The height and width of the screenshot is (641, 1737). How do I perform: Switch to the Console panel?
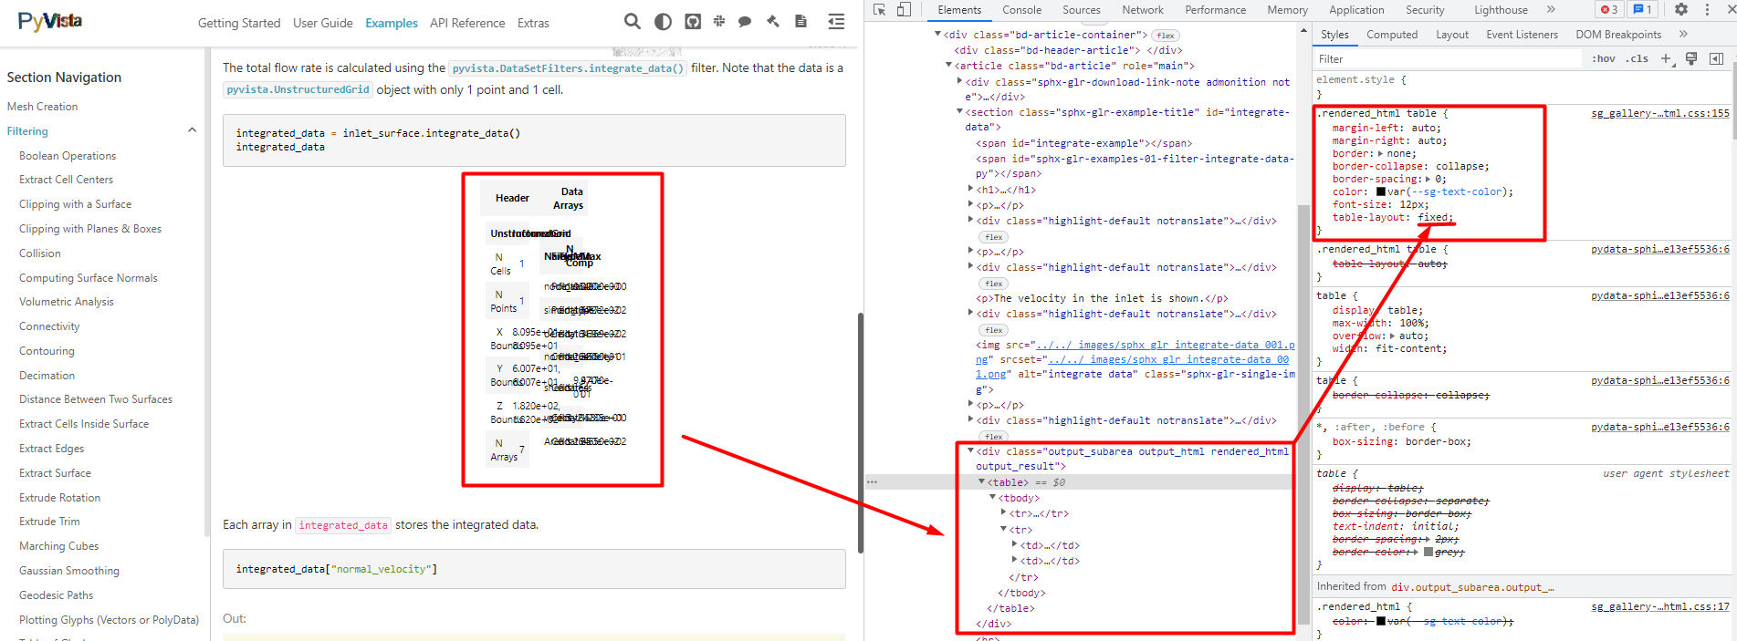[1021, 9]
